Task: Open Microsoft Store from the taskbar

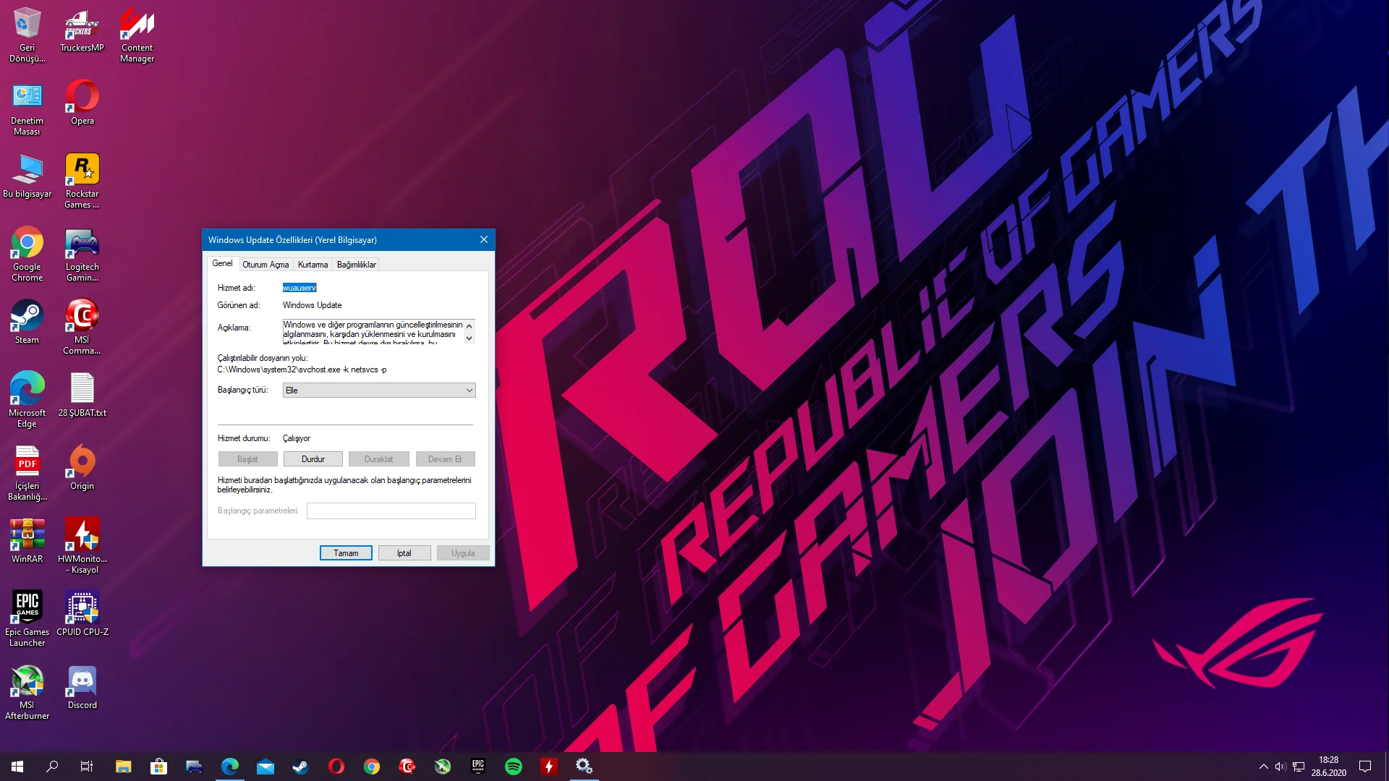Action: click(158, 767)
